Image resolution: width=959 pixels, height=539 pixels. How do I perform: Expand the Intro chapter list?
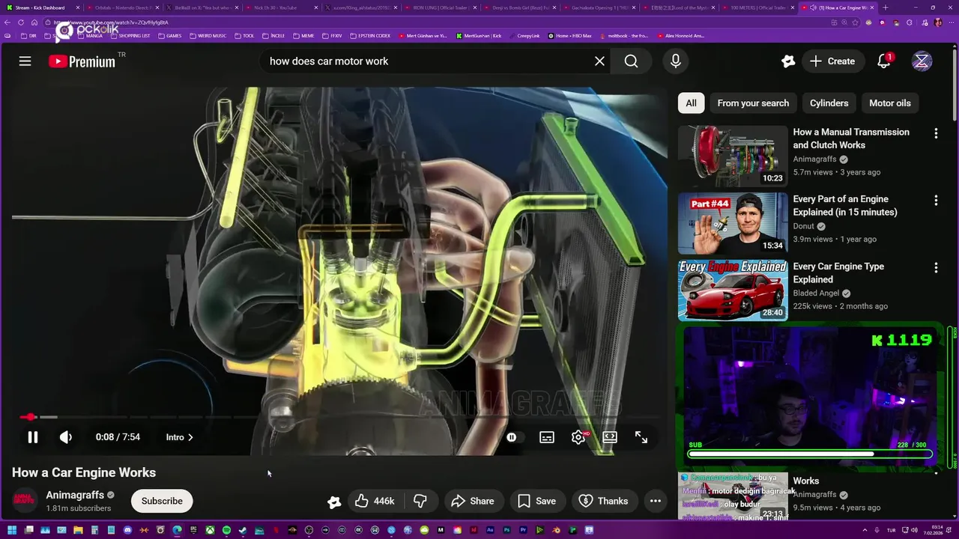[180, 437]
